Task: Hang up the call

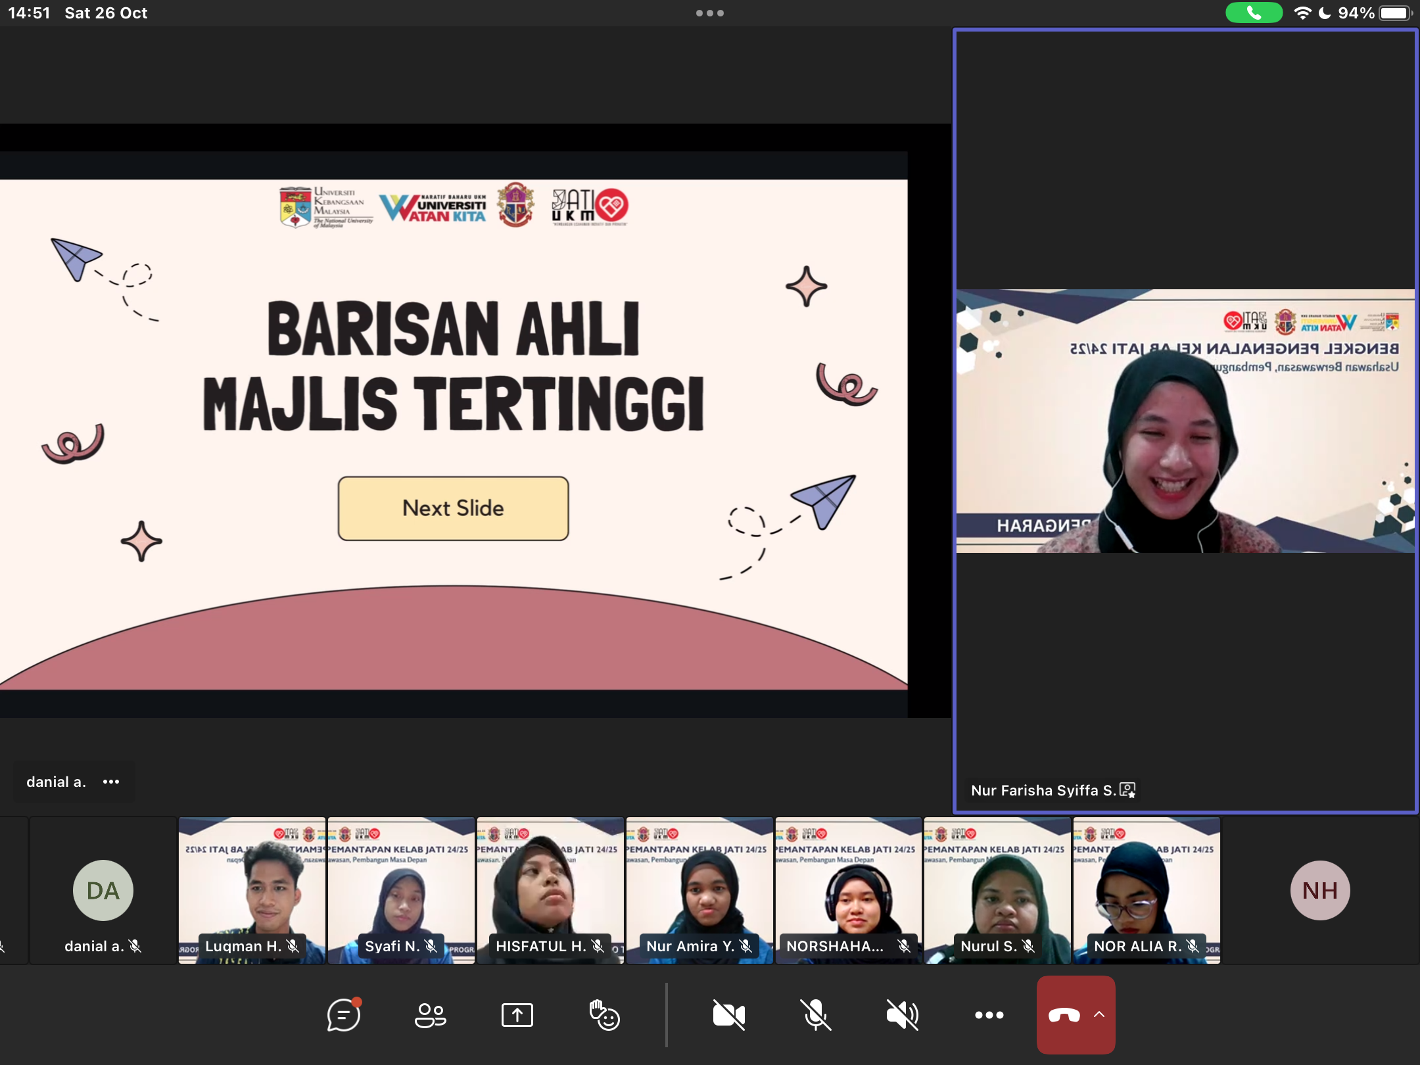Action: coord(1064,1015)
